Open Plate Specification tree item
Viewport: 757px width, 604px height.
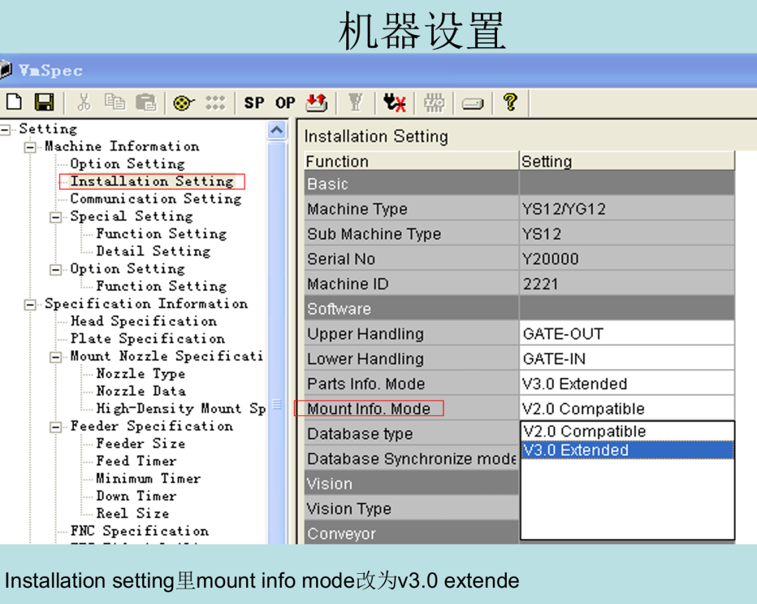pos(147,339)
